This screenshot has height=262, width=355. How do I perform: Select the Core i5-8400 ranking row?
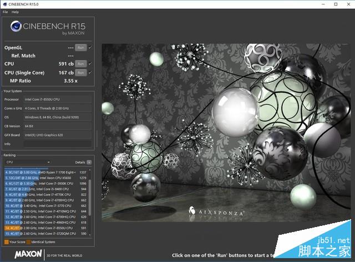coord(46,189)
